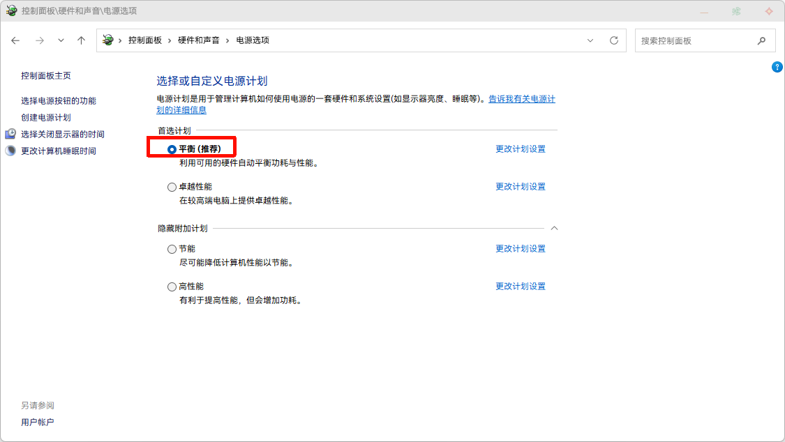
Task: Click the 首选计划 section label
Action: coord(174,130)
